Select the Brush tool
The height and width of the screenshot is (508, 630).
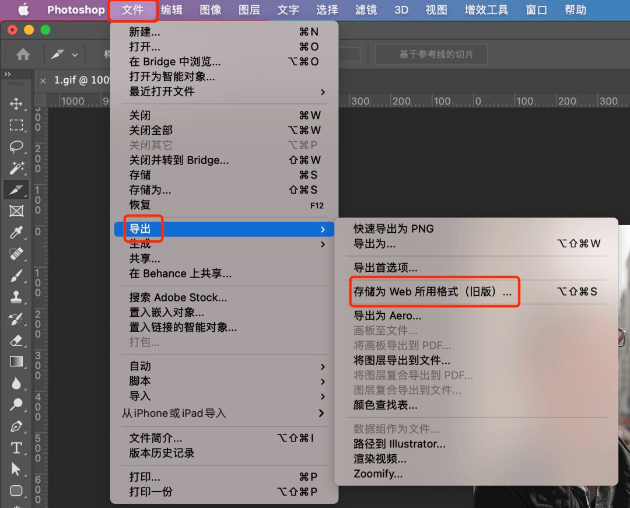coord(16,275)
